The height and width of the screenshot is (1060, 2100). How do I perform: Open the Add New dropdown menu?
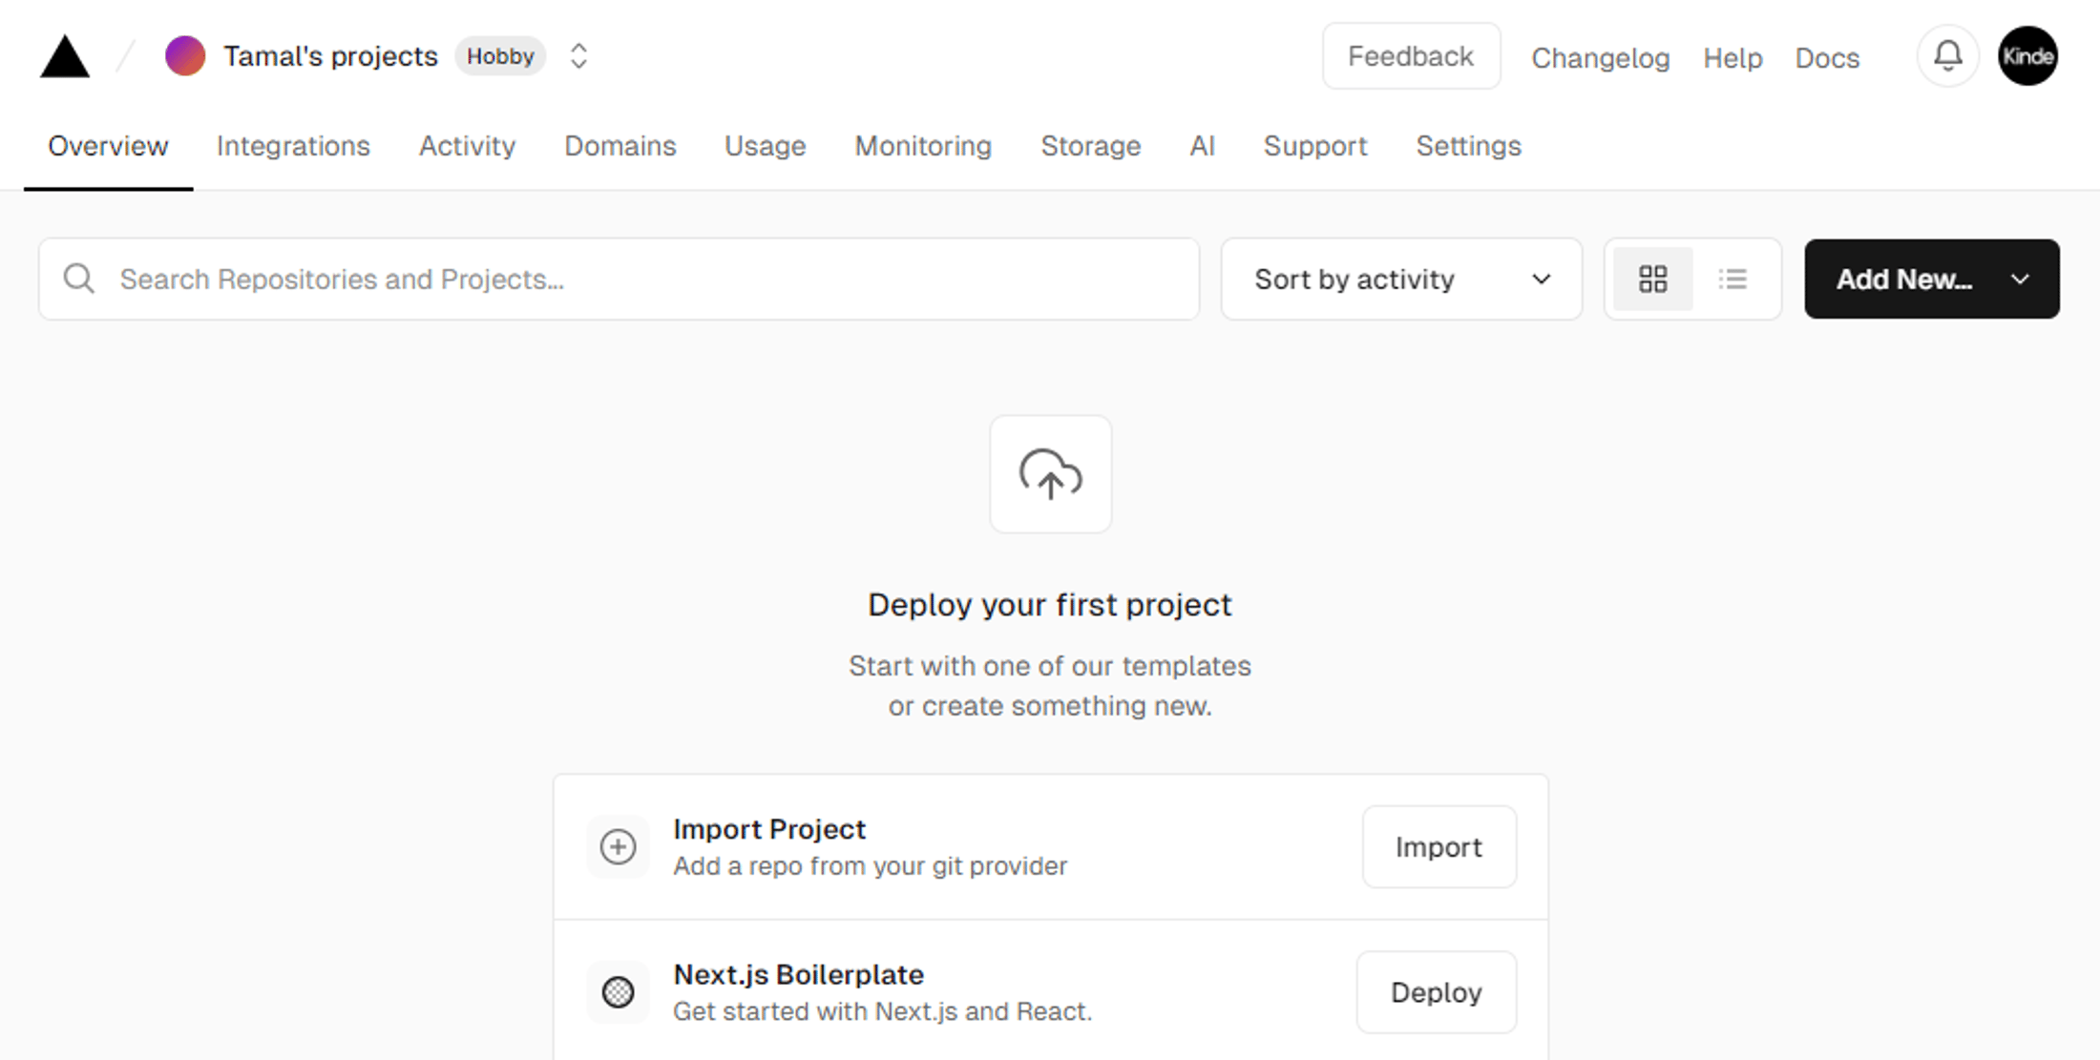pos(1931,280)
